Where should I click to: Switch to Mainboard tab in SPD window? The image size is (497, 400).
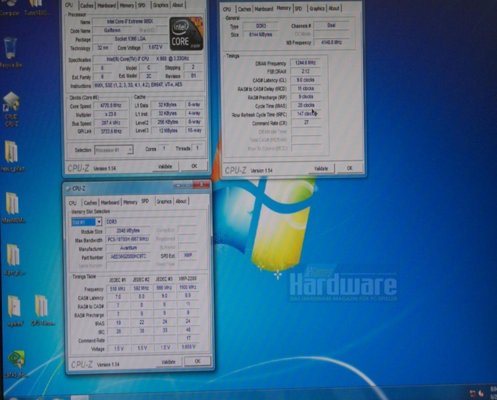click(110, 202)
